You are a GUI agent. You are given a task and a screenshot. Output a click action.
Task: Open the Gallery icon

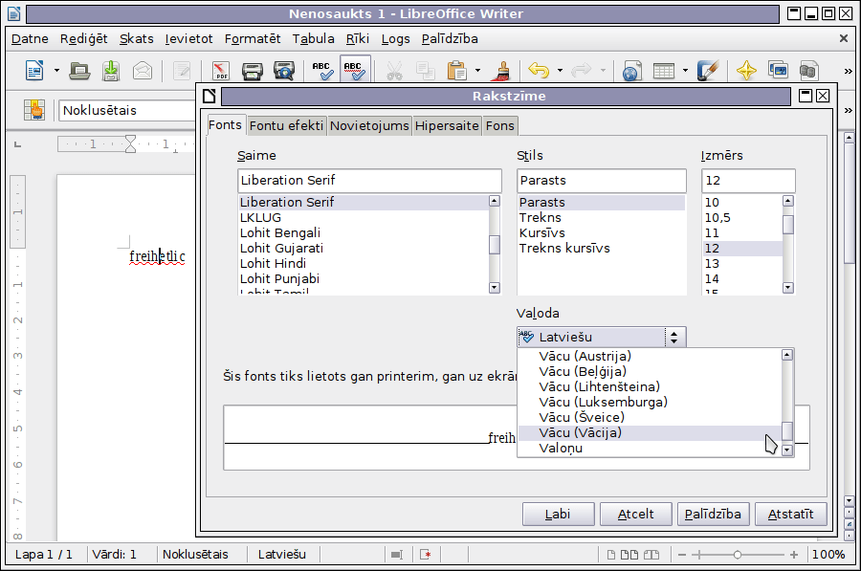tap(778, 70)
